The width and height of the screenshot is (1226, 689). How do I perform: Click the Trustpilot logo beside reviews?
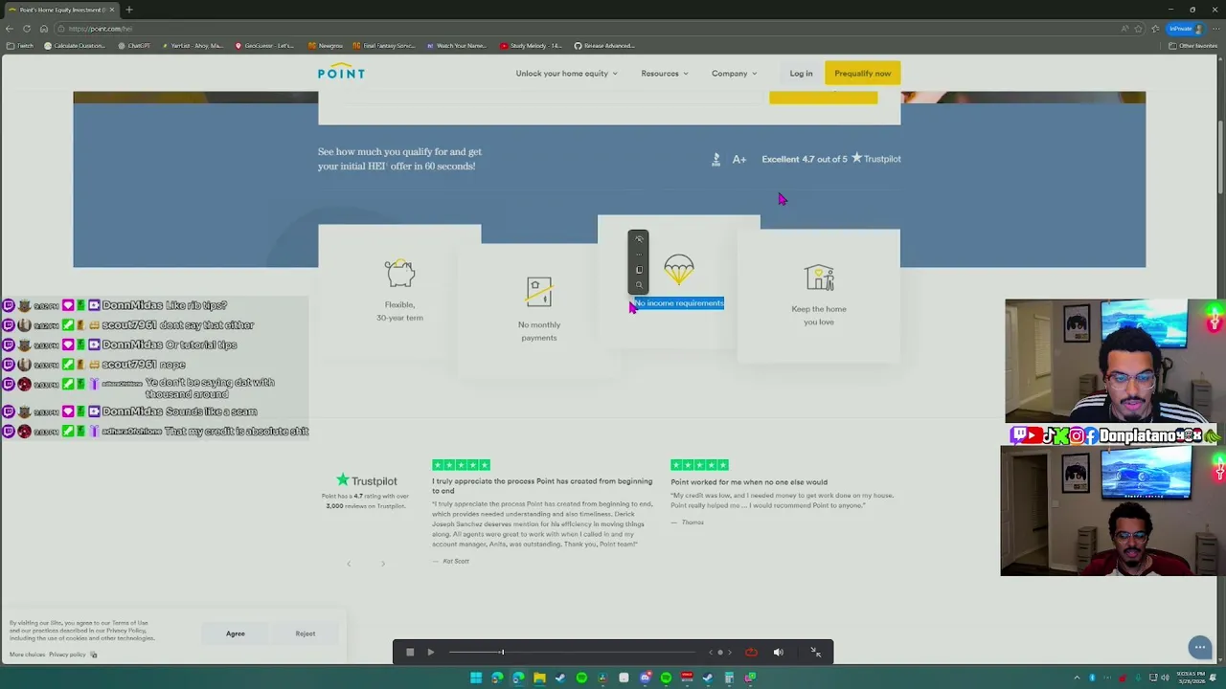pyautogui.click(x=366, y=480)
